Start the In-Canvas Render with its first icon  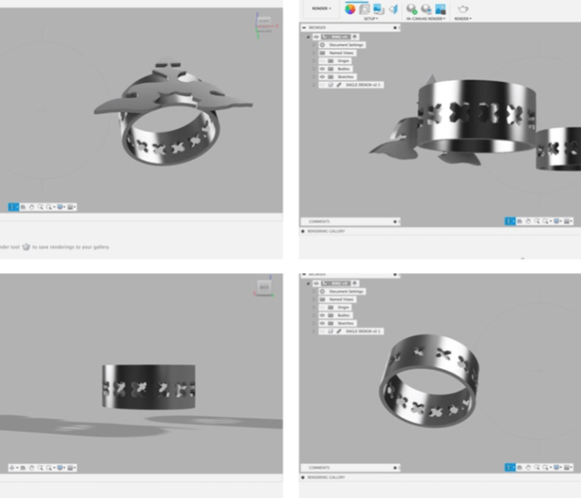(412, 9)
